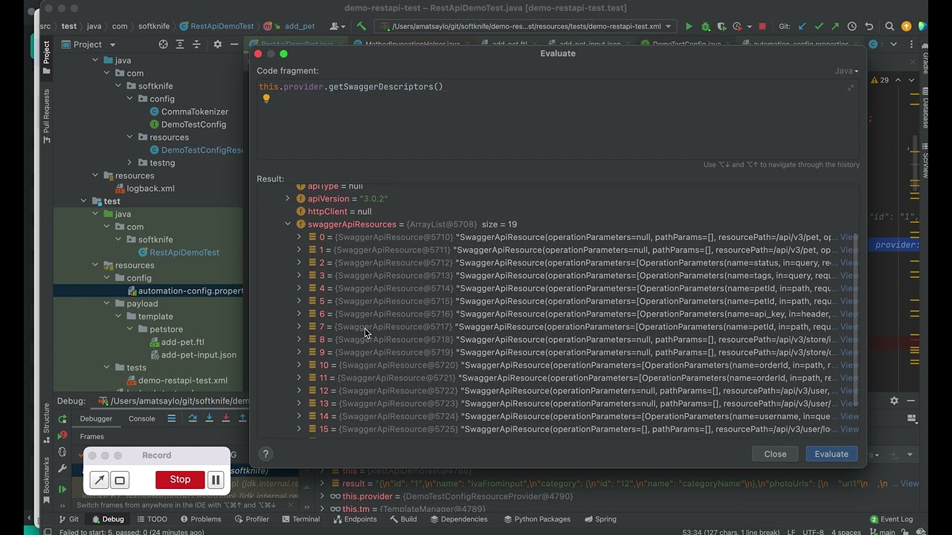The width and height of the screenshot is (952, 535).
Task: Collapse the payload folder
Action: pos(107,303)
